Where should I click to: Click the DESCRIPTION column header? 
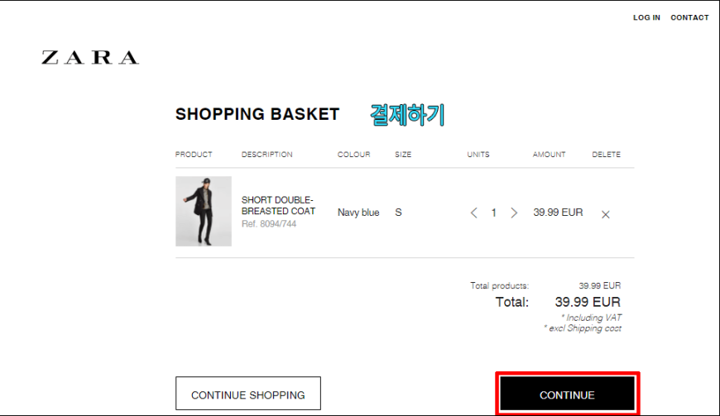pos(266,155)
